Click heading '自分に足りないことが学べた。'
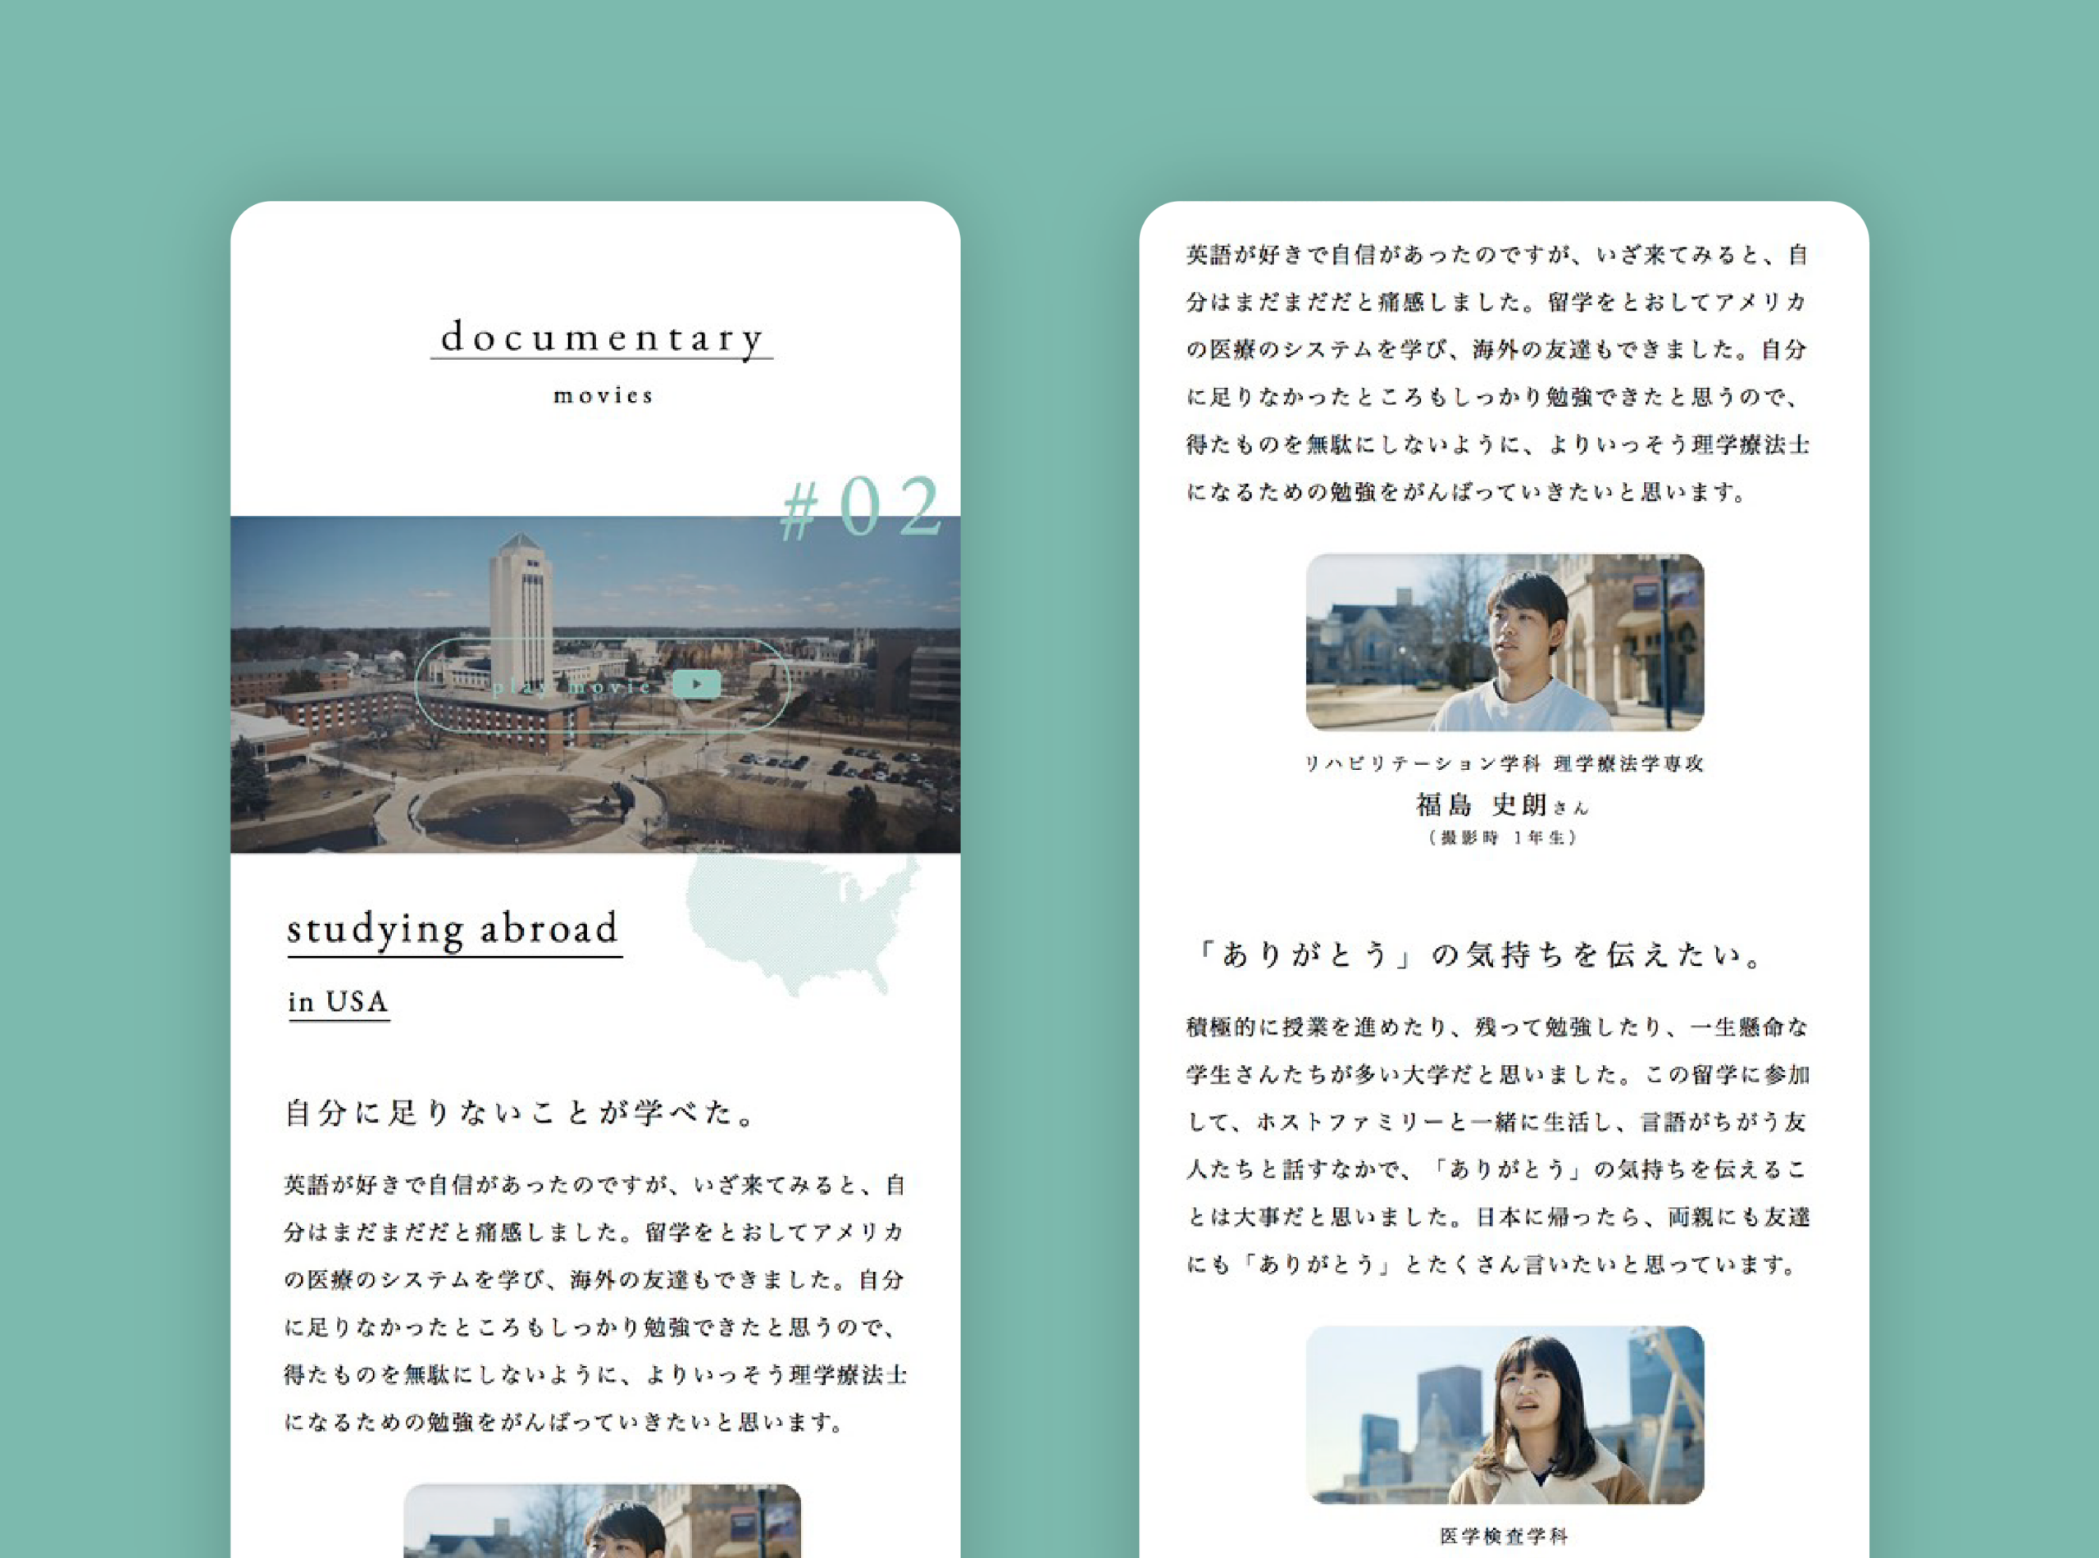The image size is (2099, 1558). pyautogui.click(x=521, y=1113)
